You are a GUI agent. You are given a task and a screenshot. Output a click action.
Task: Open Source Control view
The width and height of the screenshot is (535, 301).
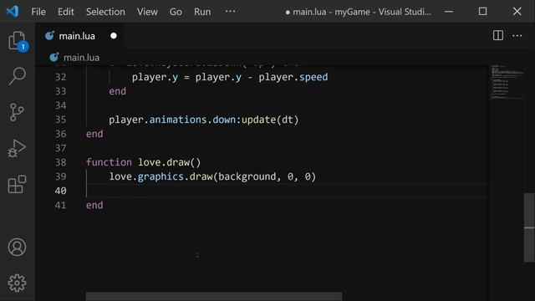pyautogui.click(x=17, y=112)
